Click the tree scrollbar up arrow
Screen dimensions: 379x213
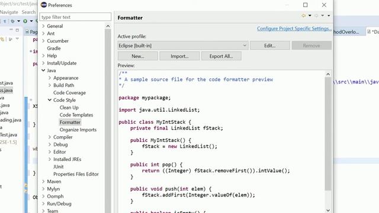(x=108, y=26)
